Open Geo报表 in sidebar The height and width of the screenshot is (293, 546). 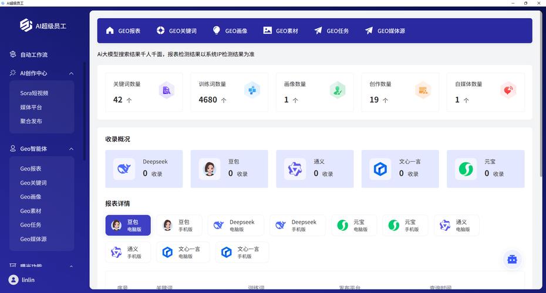coord(31,169)
